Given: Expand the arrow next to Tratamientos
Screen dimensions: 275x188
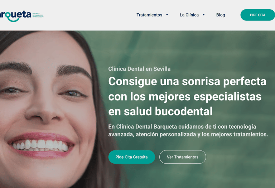Looking at the screenshot, I should tap(167, 15).
